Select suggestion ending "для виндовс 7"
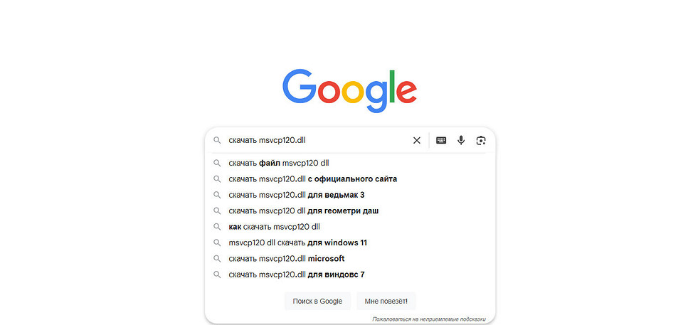 click(x=296, y=275)
